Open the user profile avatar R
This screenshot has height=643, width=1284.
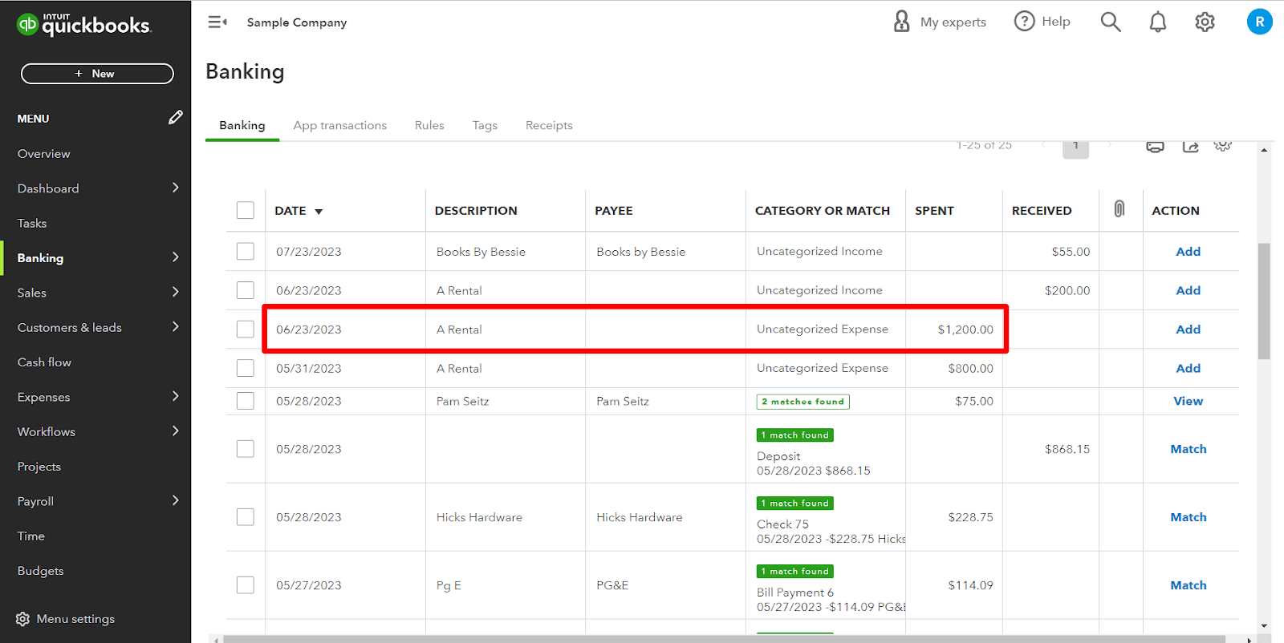1259,22
